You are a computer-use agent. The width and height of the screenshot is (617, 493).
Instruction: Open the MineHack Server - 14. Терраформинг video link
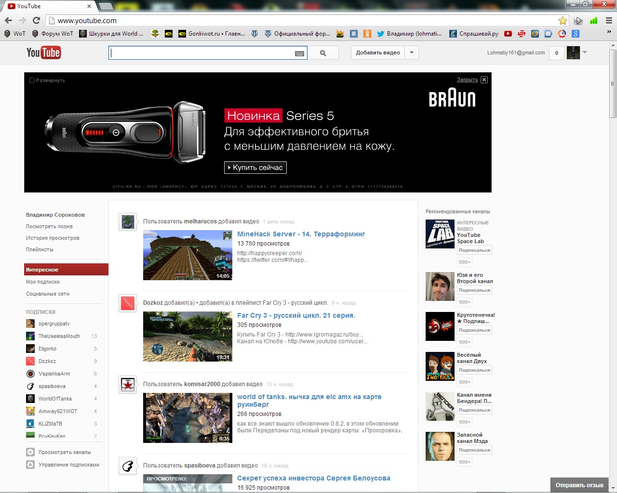(301, 234)
